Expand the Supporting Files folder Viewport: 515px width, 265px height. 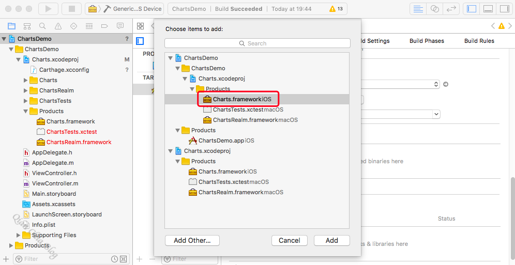(x=19, y=235)
